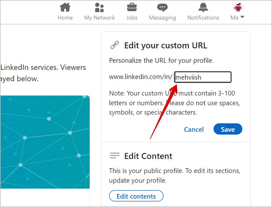Image resolution: width=272 pixels, height=207 pixels.
Task: Open the Jobs briefcase icon
Action: [x=132, y=7]
